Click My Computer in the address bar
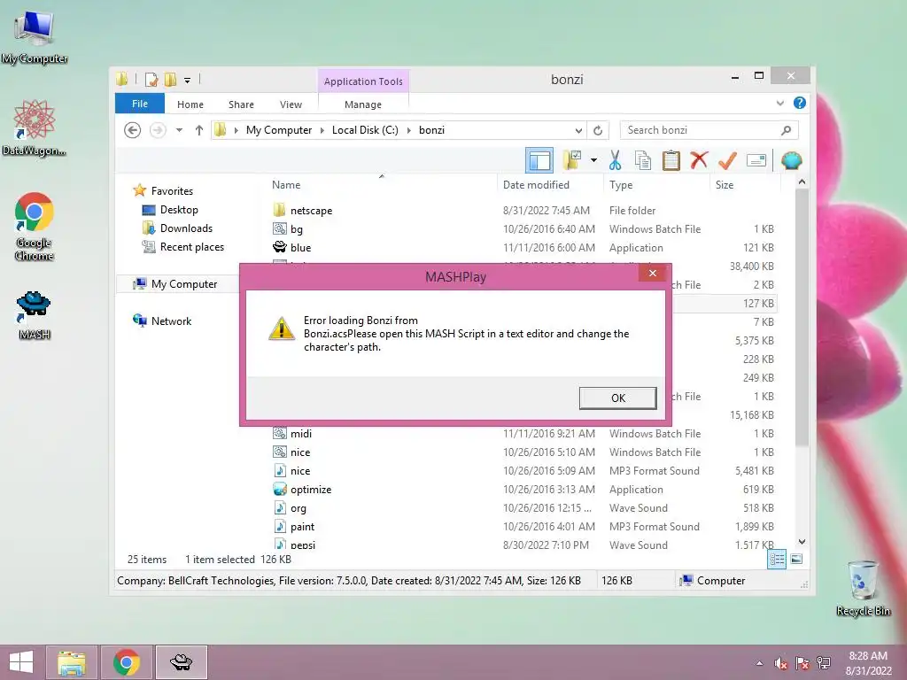The height and width of the screenshot is (680, 907). [x=279, y=130]
